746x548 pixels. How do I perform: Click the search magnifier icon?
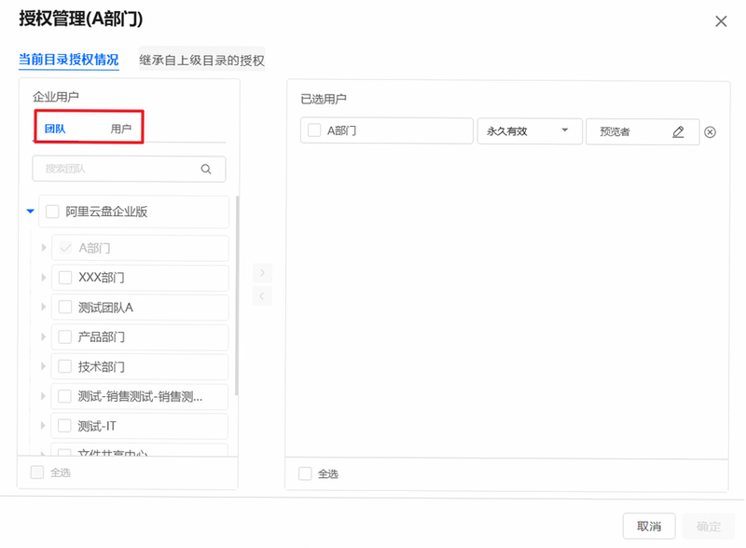pyautogui.click(x=206, y=169)
